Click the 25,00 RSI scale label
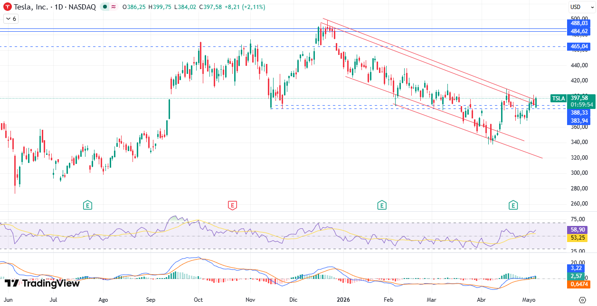The height and width of the screenshot is (306, 597). click(x=579, y=251)
